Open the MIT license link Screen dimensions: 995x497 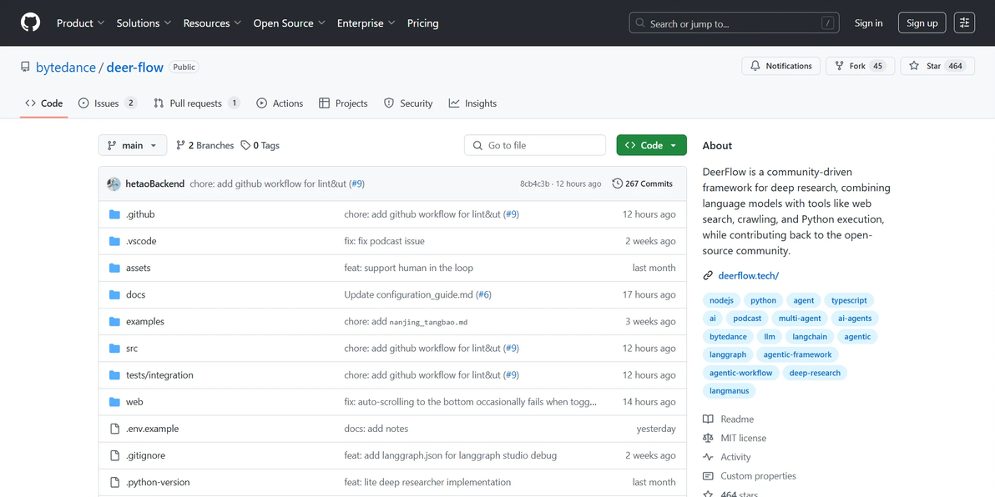click(x=743, y=438)
